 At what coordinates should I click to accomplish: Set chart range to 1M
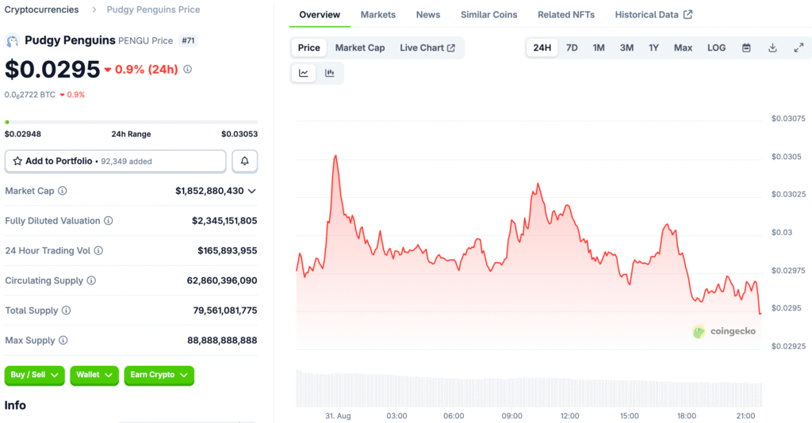click(599, 48)
